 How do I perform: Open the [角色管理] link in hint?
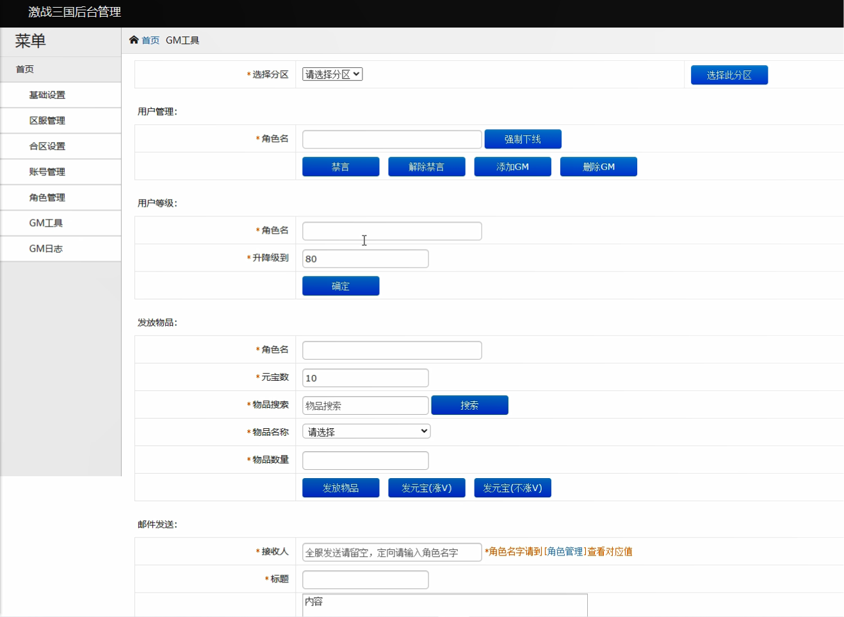[565, 552]
